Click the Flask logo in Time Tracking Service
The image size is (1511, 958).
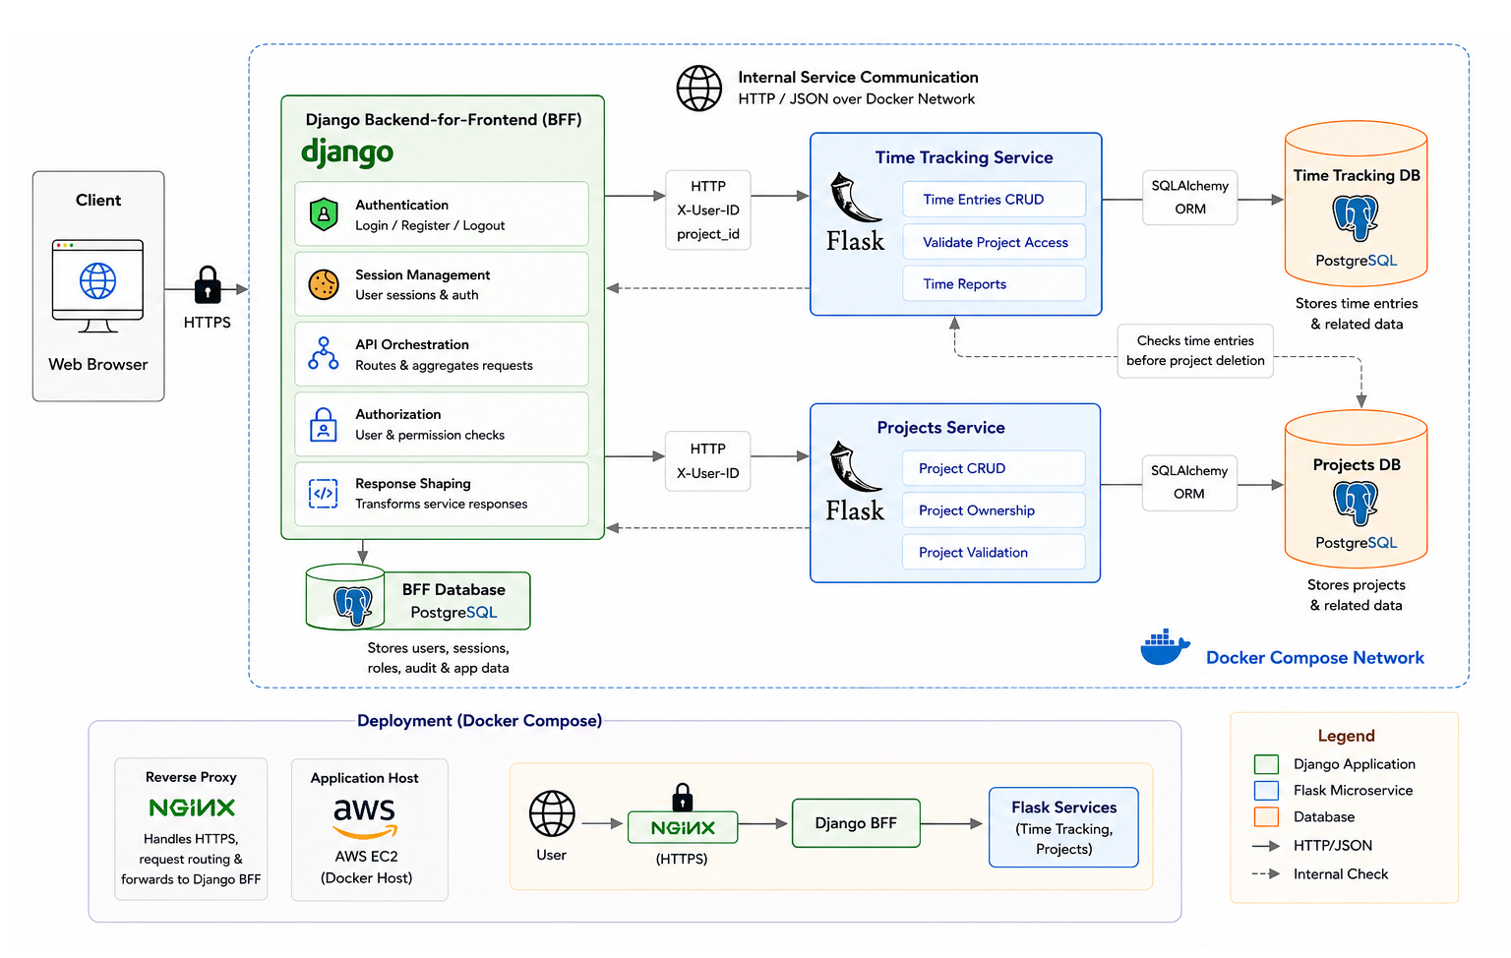[855, 213]
